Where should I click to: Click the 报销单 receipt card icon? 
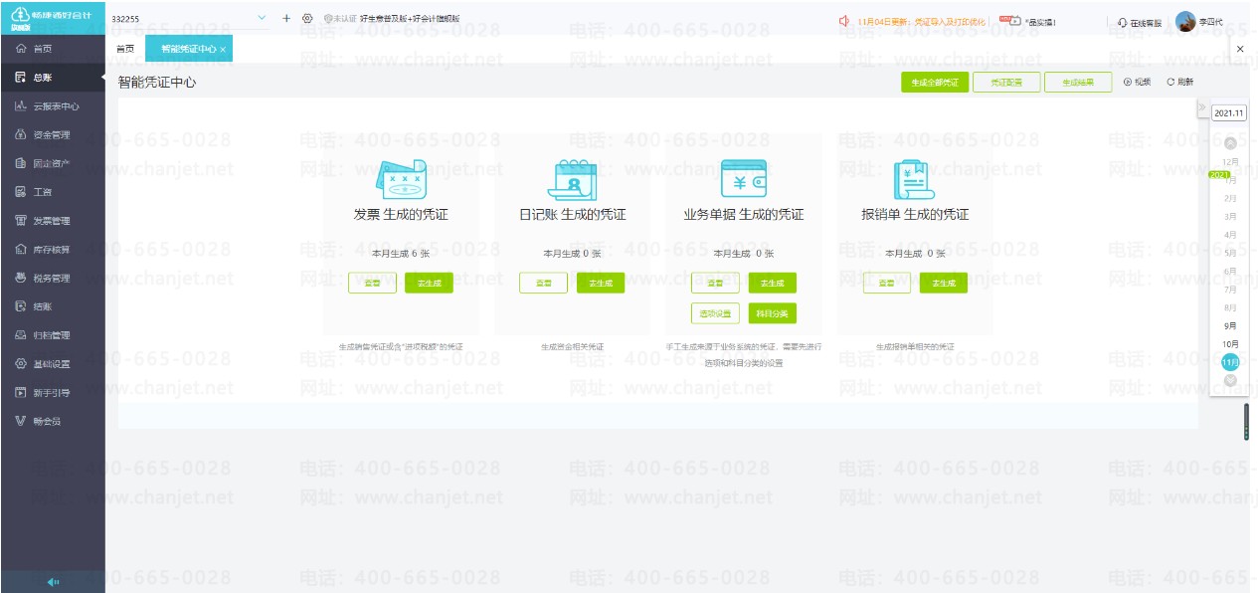(914, 180)
